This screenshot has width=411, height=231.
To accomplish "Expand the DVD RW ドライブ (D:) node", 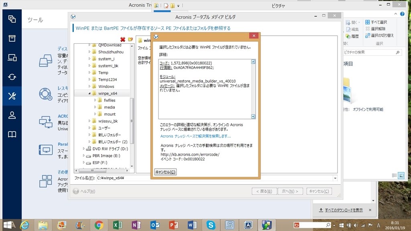I will click(83, 149).
